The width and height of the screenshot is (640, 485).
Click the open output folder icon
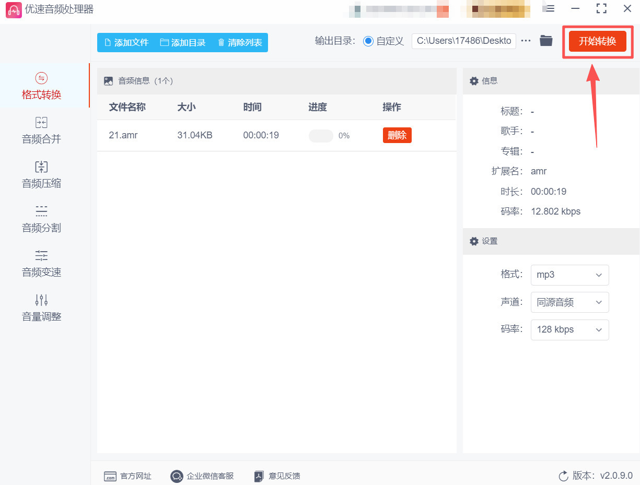[x=546, y=41]
